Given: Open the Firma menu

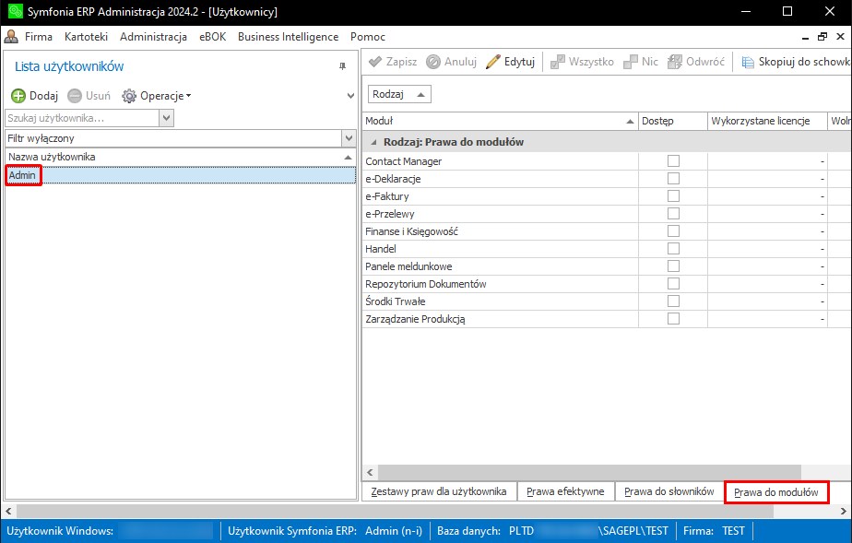Looking at the screenshot, I should click(x=39, y=37).
